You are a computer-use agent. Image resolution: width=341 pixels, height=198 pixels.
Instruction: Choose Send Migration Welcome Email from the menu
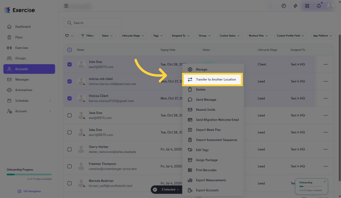pos(217,120)
